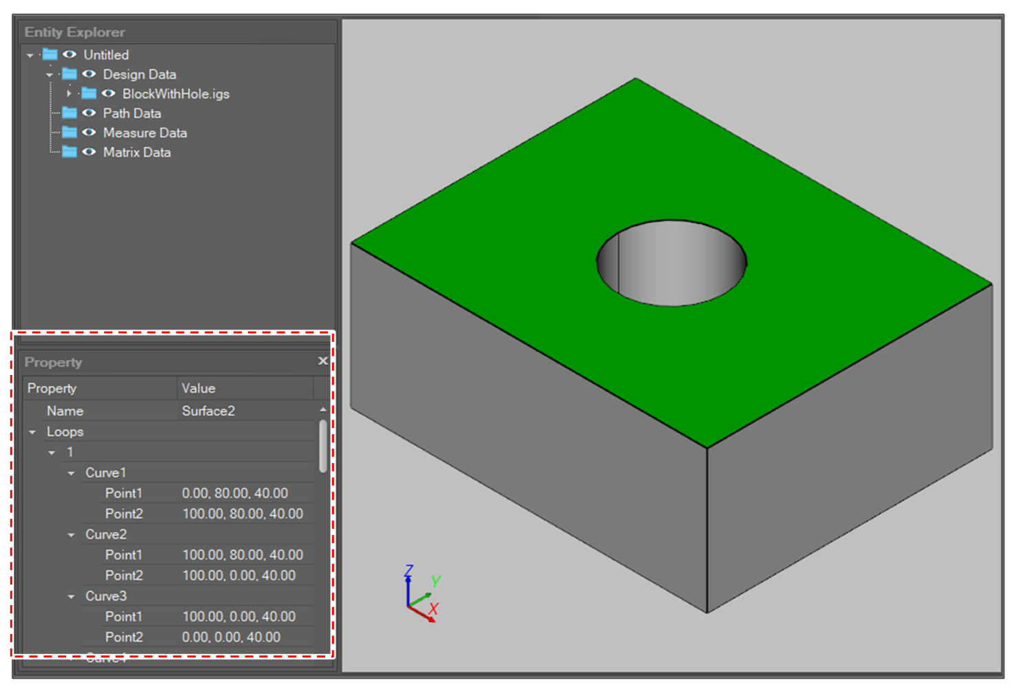Screen dimensions: 1017x692
Task: Click the Matrix Data folder icon
Action: (69, 152)
